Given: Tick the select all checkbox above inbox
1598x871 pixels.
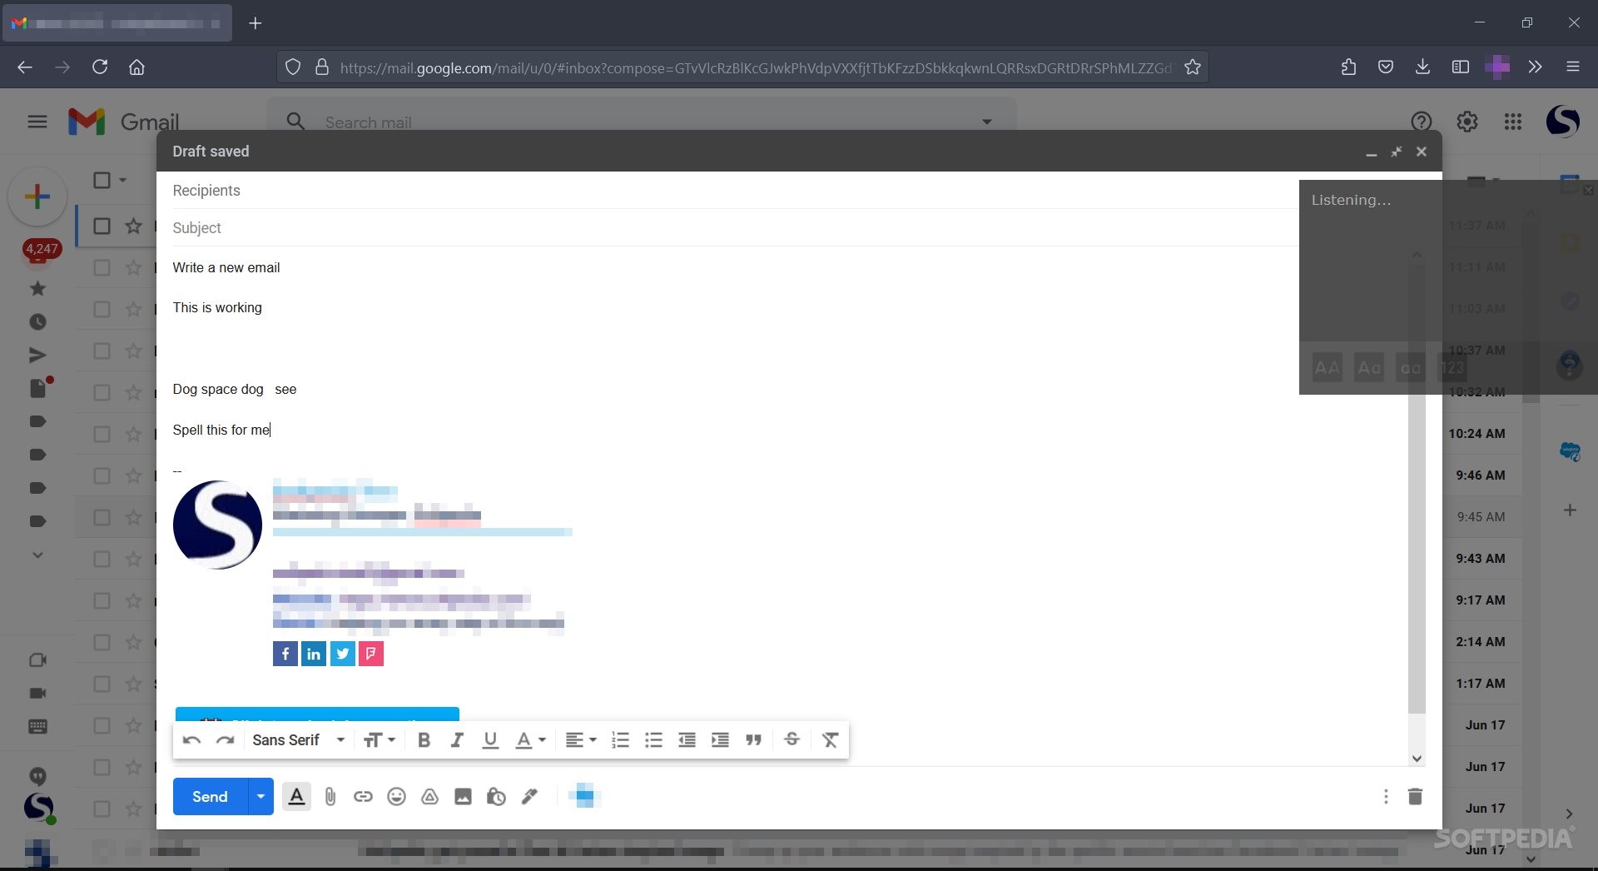Looking at the screenshot, I should pos(102,180).
